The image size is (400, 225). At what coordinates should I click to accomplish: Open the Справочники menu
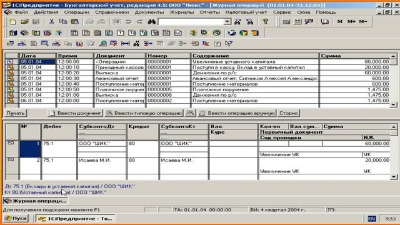pyautogui.click(x=112, y=12)
